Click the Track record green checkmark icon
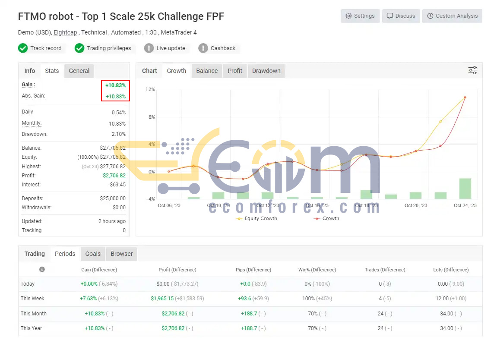Image resolution: width=494 pixels, height=340 pixels. (x=23, y=48)
